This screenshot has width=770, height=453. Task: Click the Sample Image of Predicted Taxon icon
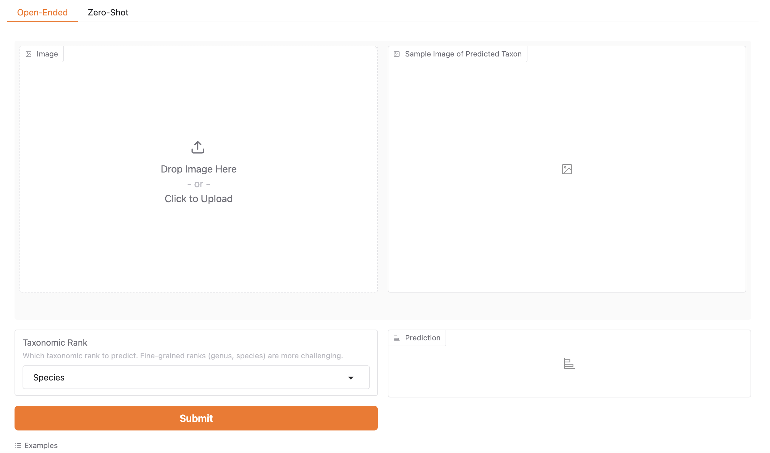point(397,54)
